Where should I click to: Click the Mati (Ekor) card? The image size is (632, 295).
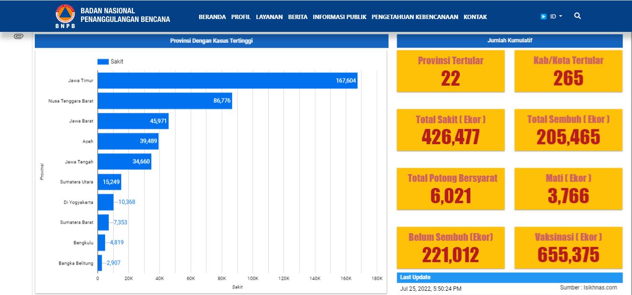(569, 188)
